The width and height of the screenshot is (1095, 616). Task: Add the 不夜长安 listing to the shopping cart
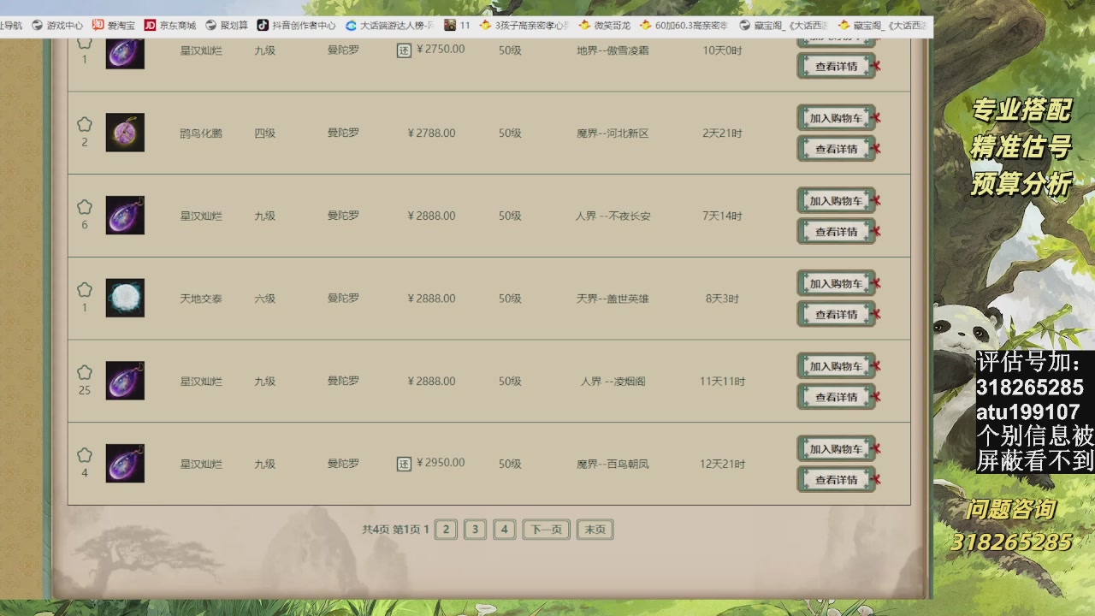[837, 201]
